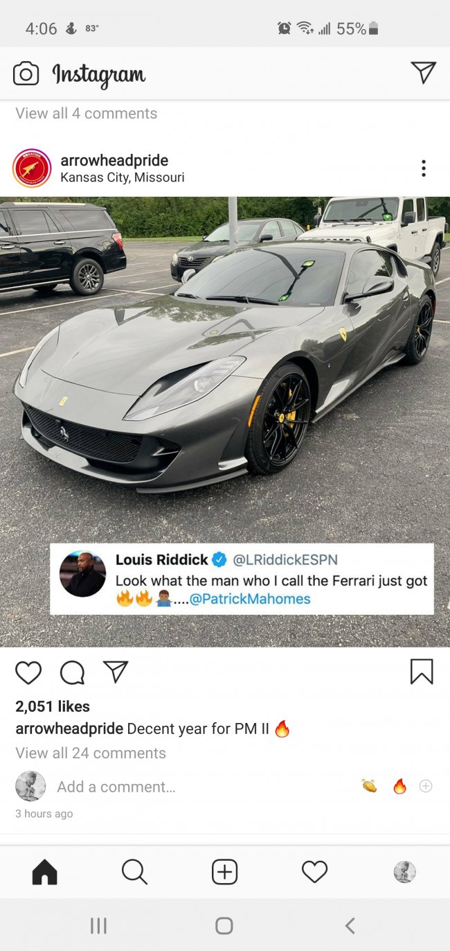Add fire emoji quick reaction
This screenshot has width=450, height=951.
(x=399, y=786)
